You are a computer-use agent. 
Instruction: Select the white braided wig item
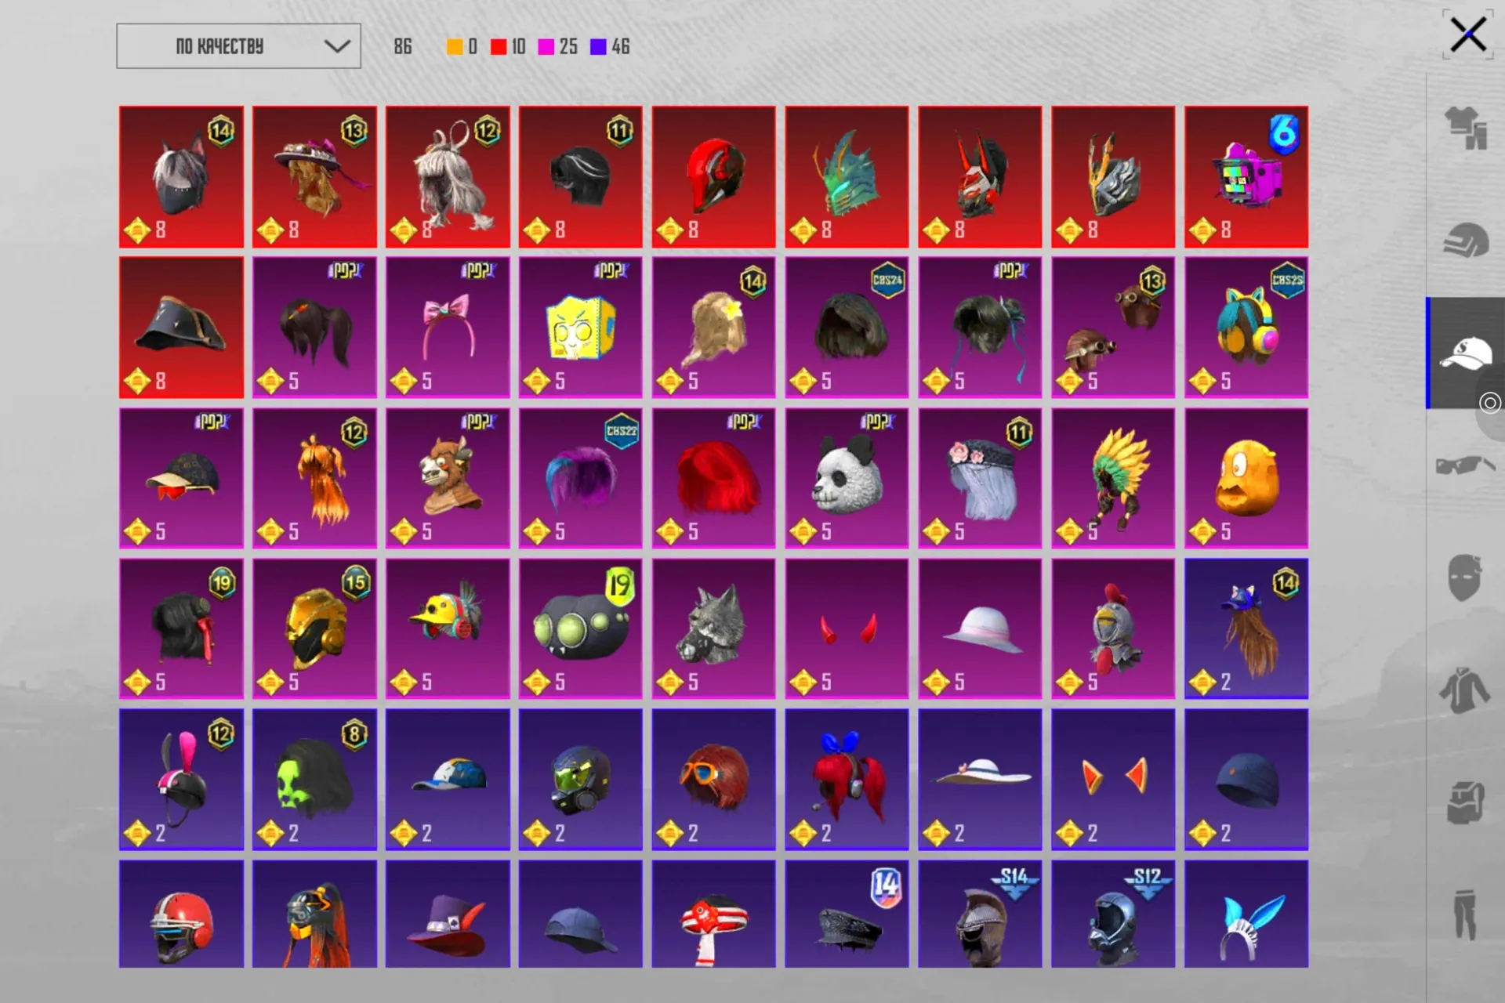(x=448, y=176)
